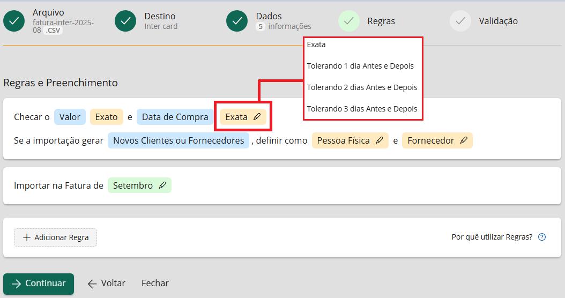Click the Arquivo step checkmark icon

point(14,21)
